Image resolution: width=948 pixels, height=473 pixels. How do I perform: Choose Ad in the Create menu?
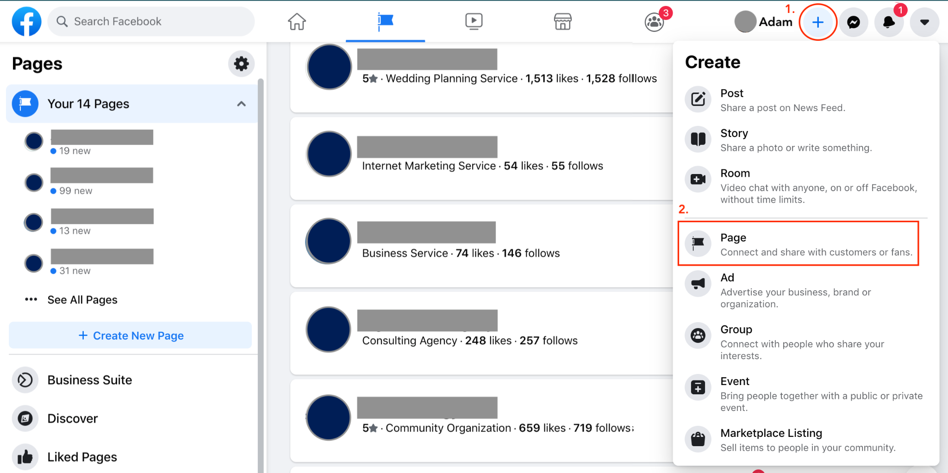[806, 290]
